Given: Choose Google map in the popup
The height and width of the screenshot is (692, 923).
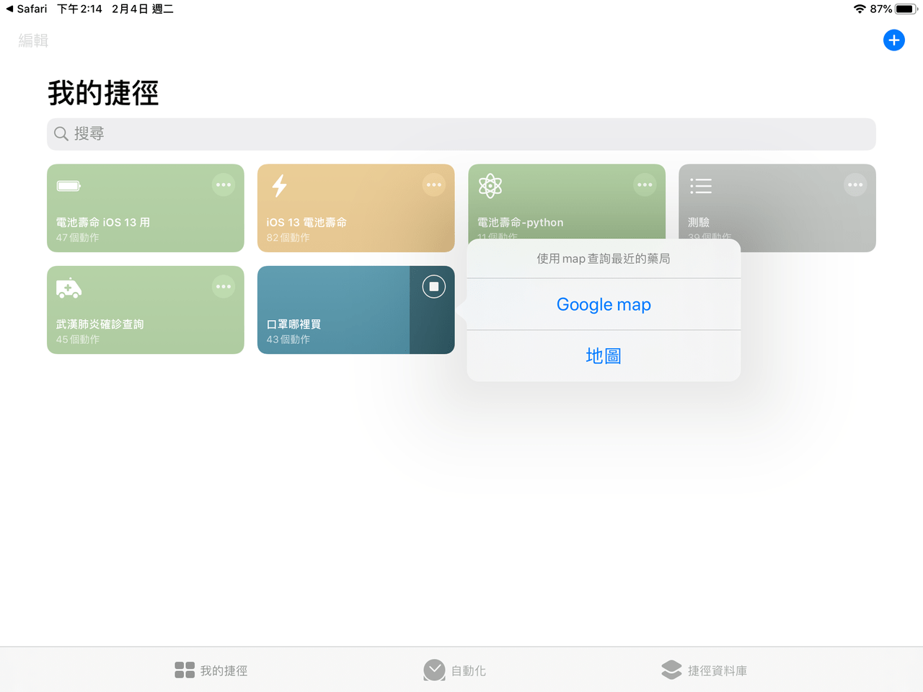Looking at the screenshot, I should (604, 304).
